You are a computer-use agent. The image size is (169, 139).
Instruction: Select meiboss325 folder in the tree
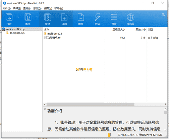click(x=17, y=33)
